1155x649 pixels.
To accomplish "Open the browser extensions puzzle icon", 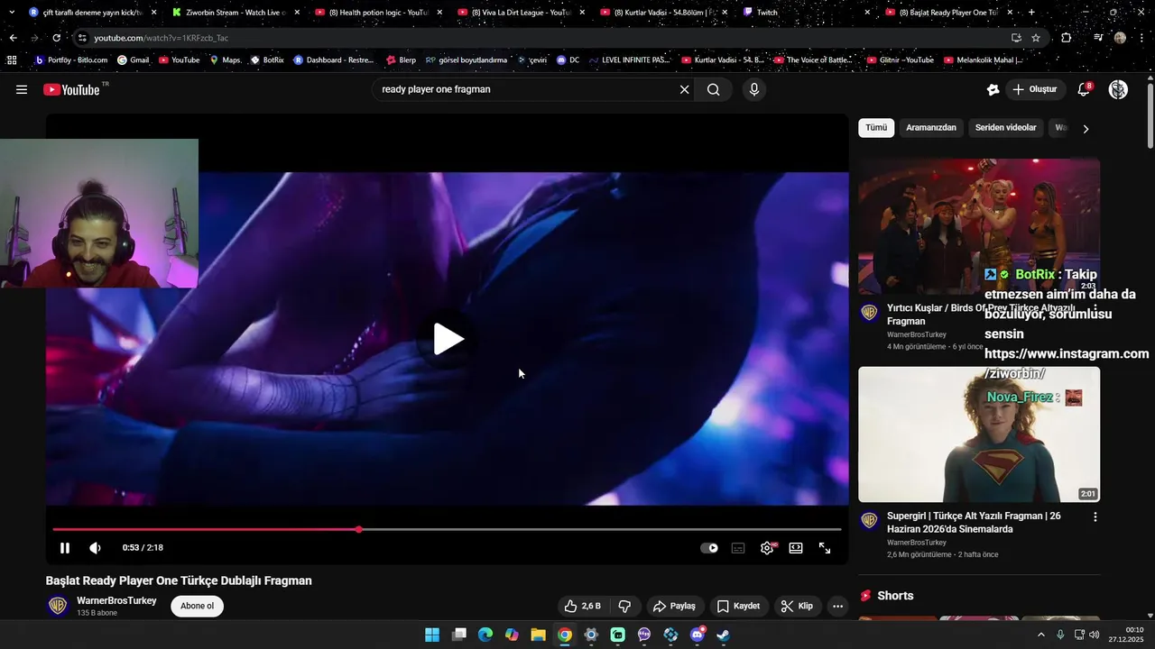I will (1066, 38).
